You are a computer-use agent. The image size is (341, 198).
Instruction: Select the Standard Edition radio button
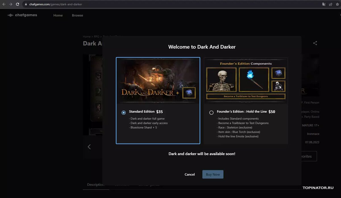[124, 112]
